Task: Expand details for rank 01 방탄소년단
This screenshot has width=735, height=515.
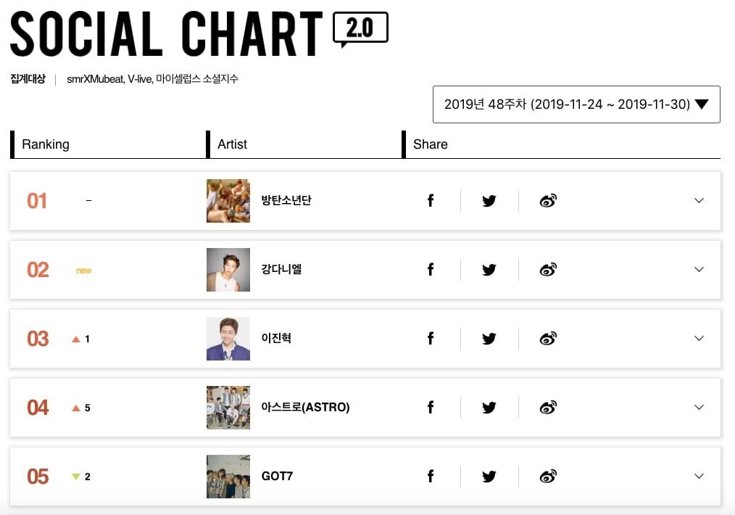Action: tap(699, 201)
